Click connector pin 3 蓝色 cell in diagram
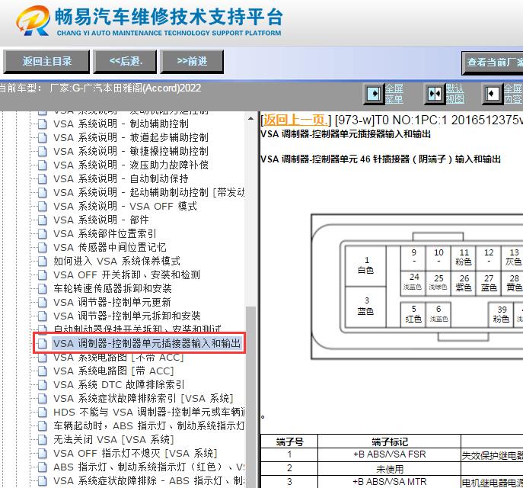 (365, 307)
